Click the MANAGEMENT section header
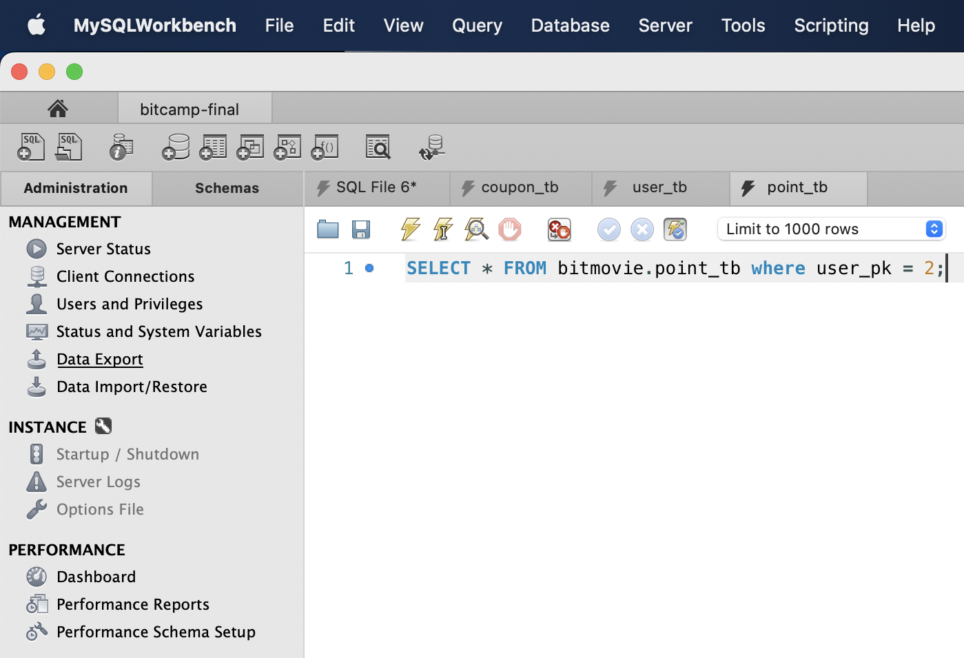Viewport: 964px width, 658px height. [65, 222]
